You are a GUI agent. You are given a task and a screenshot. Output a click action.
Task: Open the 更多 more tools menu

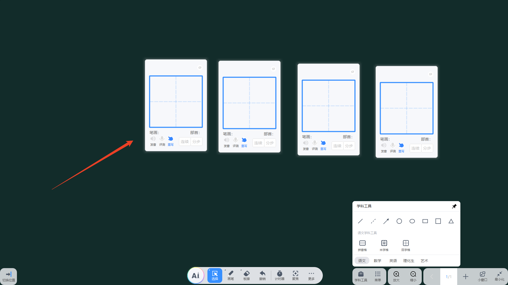point(311,275)
